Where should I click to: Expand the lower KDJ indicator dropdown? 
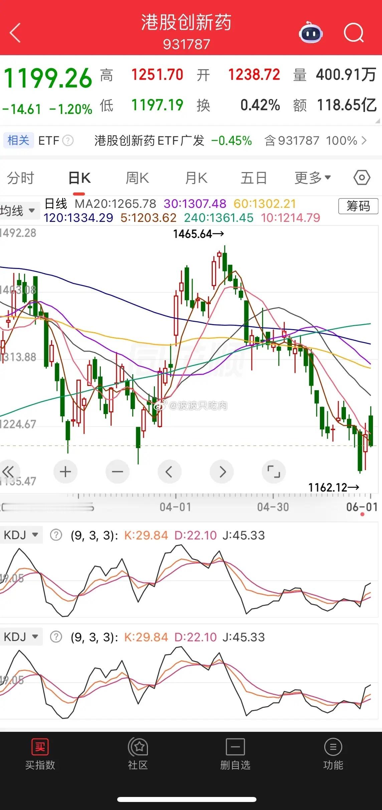click(x=21, y=637)
